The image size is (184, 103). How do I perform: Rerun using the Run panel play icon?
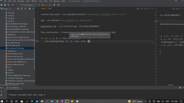[x=1, y=92]
